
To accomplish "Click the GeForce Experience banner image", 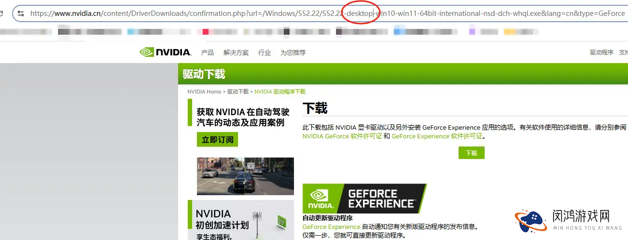I will coord(364,199).
